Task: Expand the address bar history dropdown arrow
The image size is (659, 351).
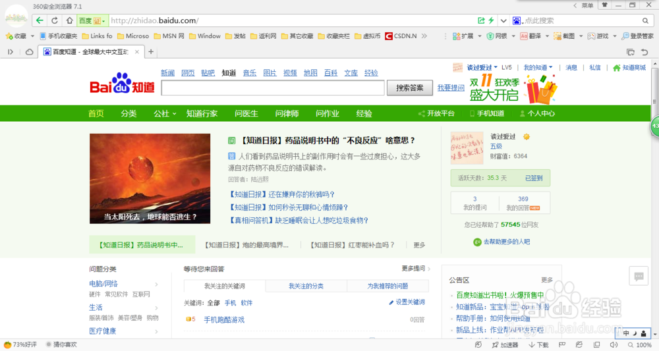Action: click(x=503, y=20)
